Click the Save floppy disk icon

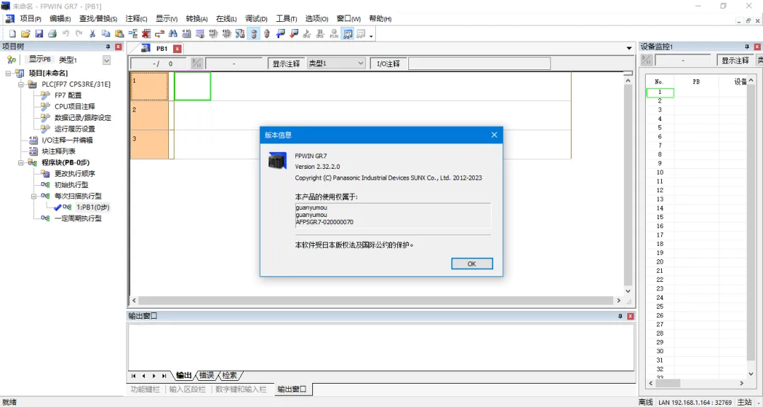pyautogui.click(x=39, y=34)
